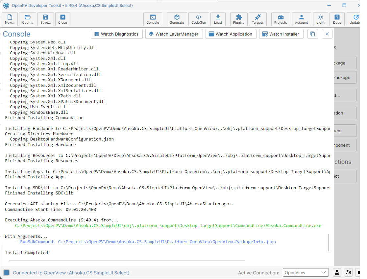Create a new project with New...
This screenshot has width=367, height=279.
point(10,19)
